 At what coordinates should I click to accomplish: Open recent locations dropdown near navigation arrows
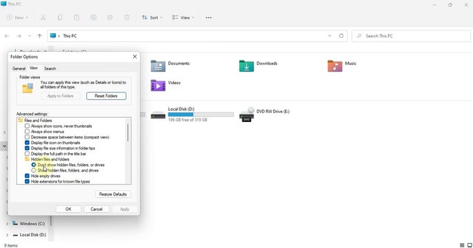29,36
